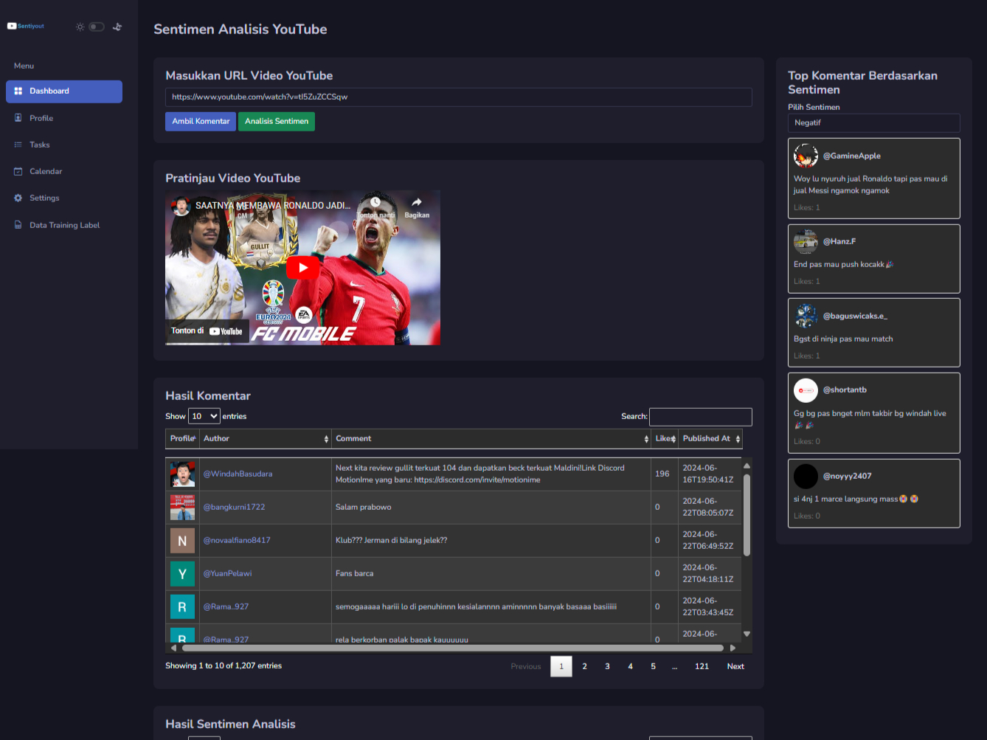Viewport: 987px width, 740px height.
Task: Click the night-mode icon beside the switch
Action: click(117, 27)
